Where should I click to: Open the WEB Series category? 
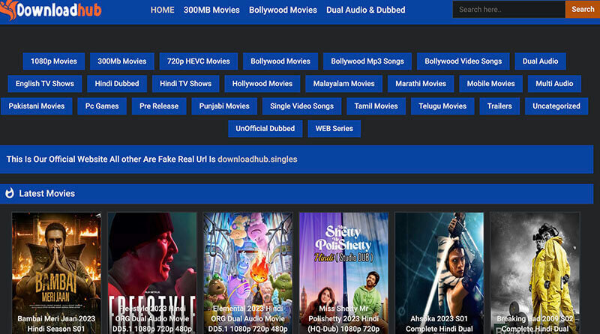334,129
